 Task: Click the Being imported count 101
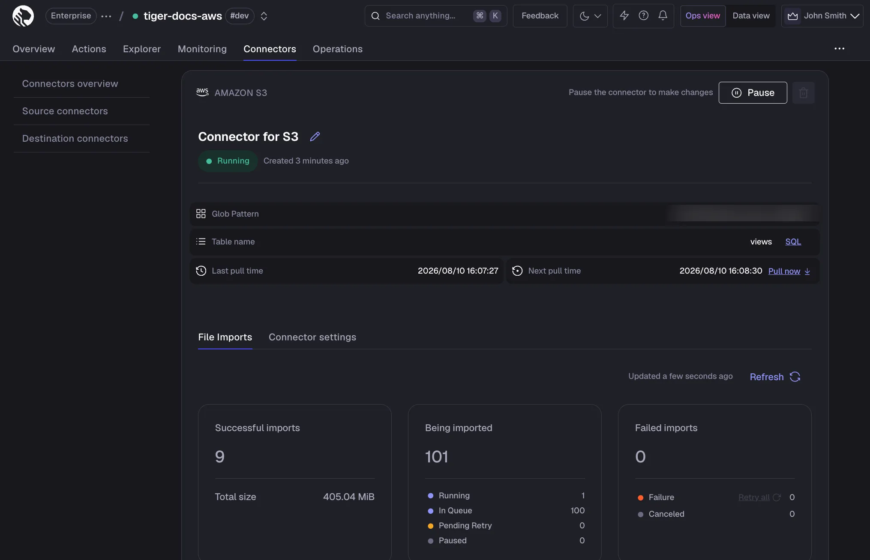click(x=436, y=457)
